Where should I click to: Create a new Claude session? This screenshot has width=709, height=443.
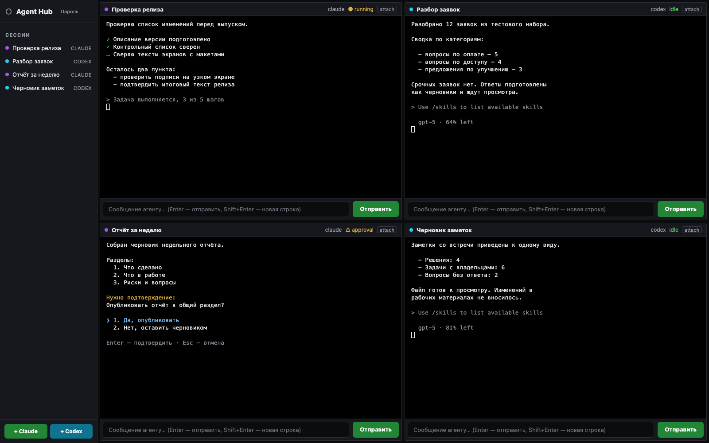(26, 431)
